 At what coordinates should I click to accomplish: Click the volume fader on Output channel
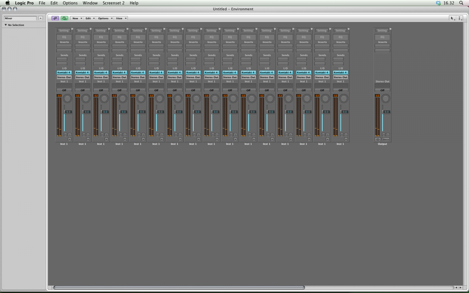coord(383,112)
